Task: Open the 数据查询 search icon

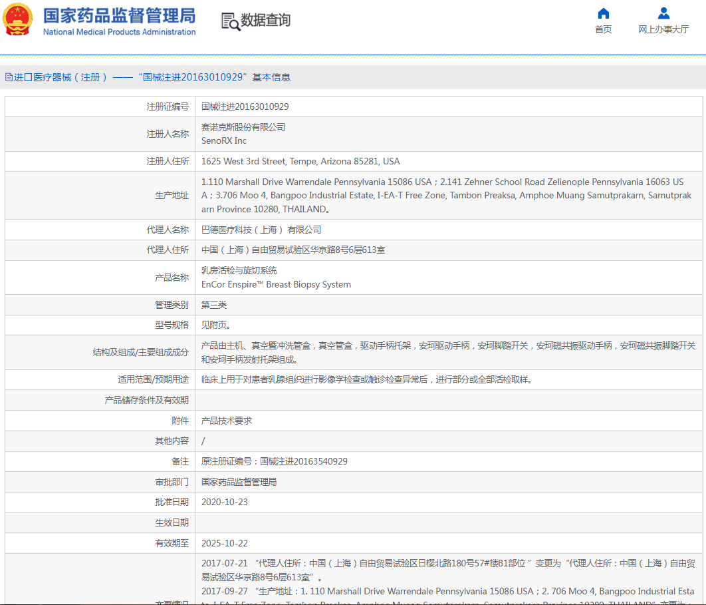Action: tap(231, 21)
